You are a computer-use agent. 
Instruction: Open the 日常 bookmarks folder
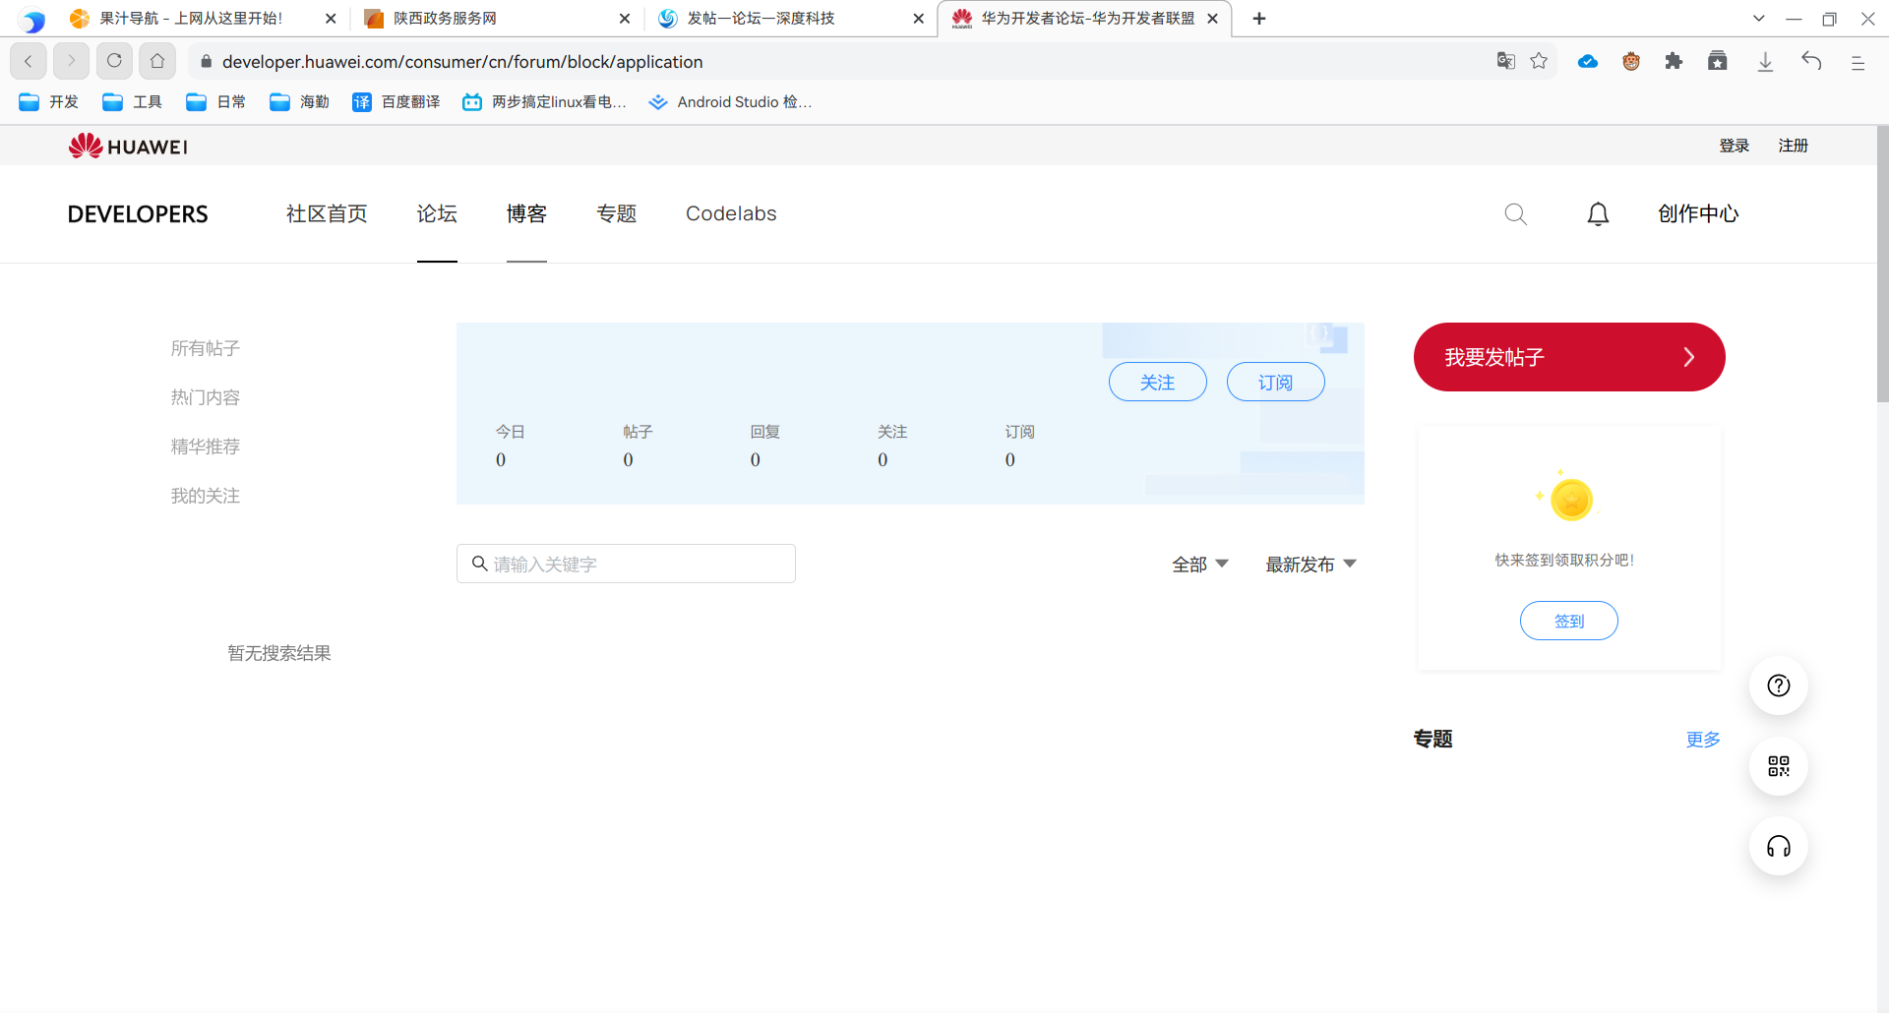pyautogui.click(x=216, y=102)
